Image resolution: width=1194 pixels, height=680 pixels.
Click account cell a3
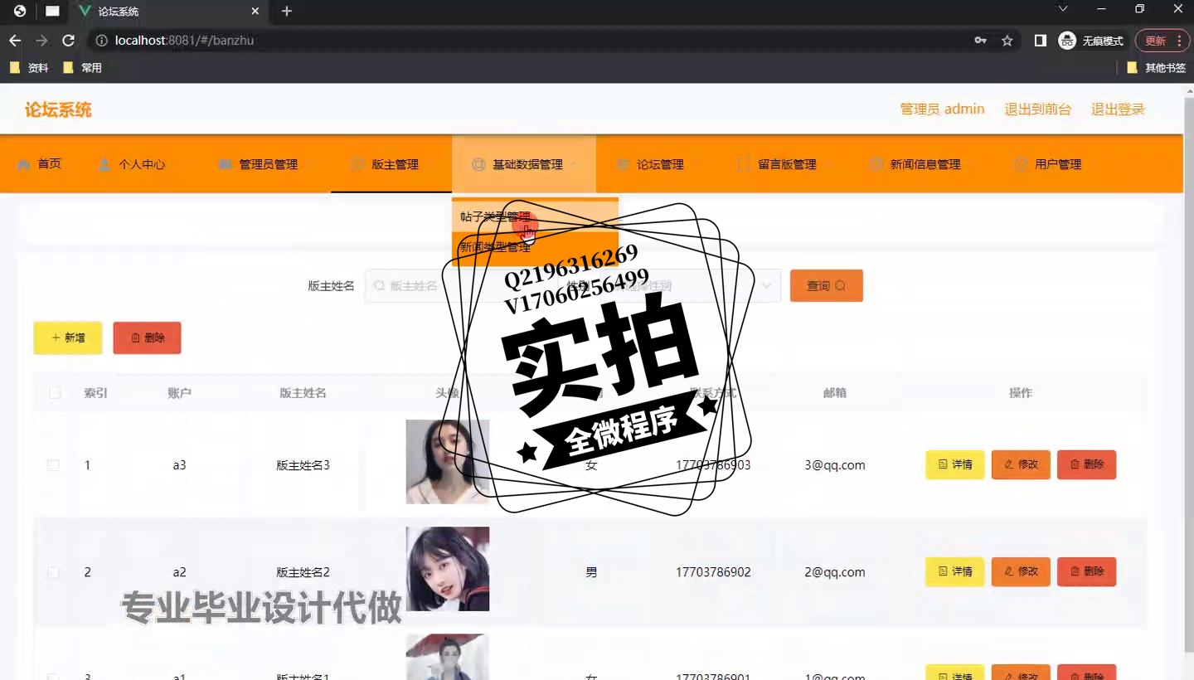179,465
